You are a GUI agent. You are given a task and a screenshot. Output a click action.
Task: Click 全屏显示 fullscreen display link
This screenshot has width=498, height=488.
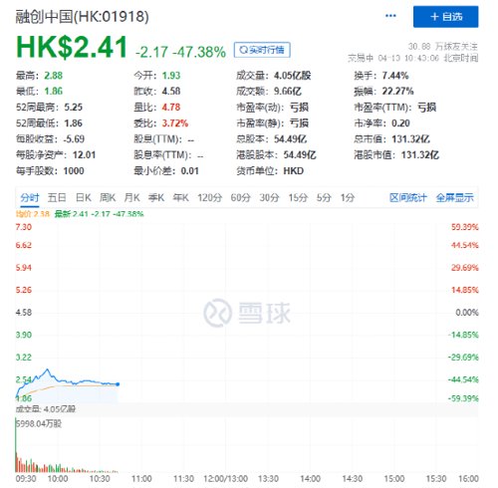coord(454,198)
